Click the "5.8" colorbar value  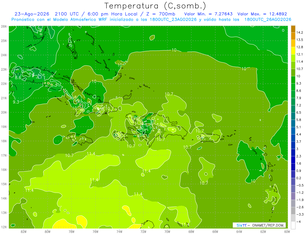[x=299, y=120]
